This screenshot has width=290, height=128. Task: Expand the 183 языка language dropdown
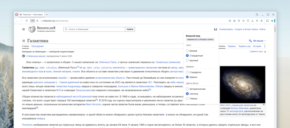tap(257, 41)
